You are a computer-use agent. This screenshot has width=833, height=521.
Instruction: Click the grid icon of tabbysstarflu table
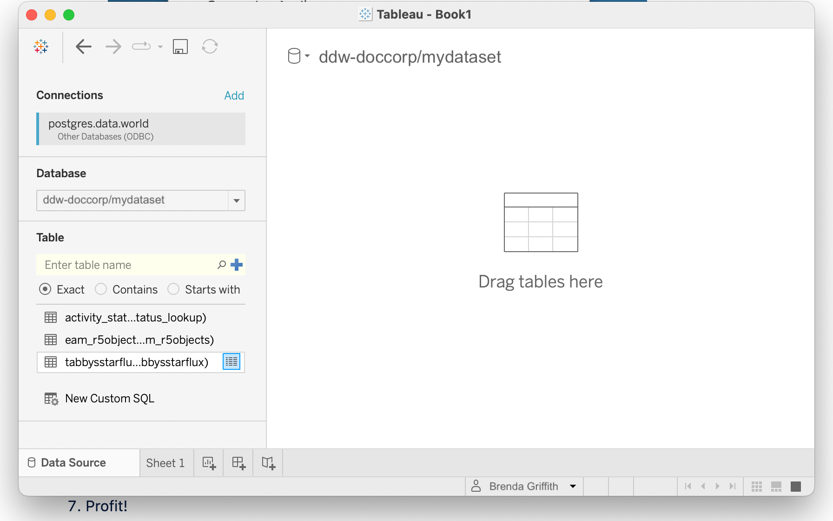(x=51, y=362)
